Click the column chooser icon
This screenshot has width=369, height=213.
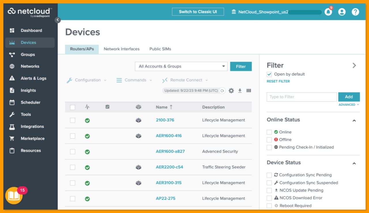tap(248, 90)
